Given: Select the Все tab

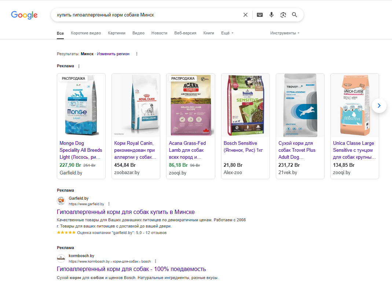Looking at the screenshot, I should (60, 33).
